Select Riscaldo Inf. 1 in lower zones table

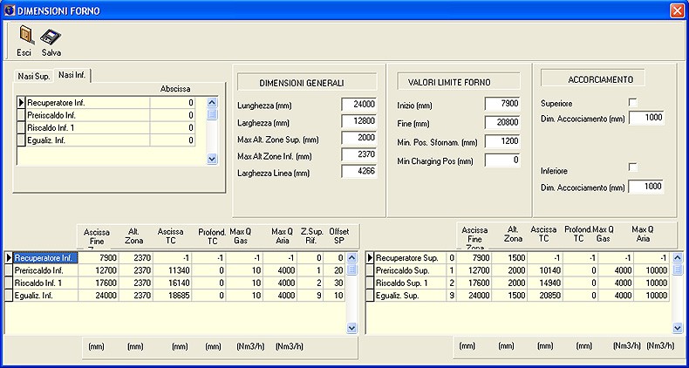(45, 283)
